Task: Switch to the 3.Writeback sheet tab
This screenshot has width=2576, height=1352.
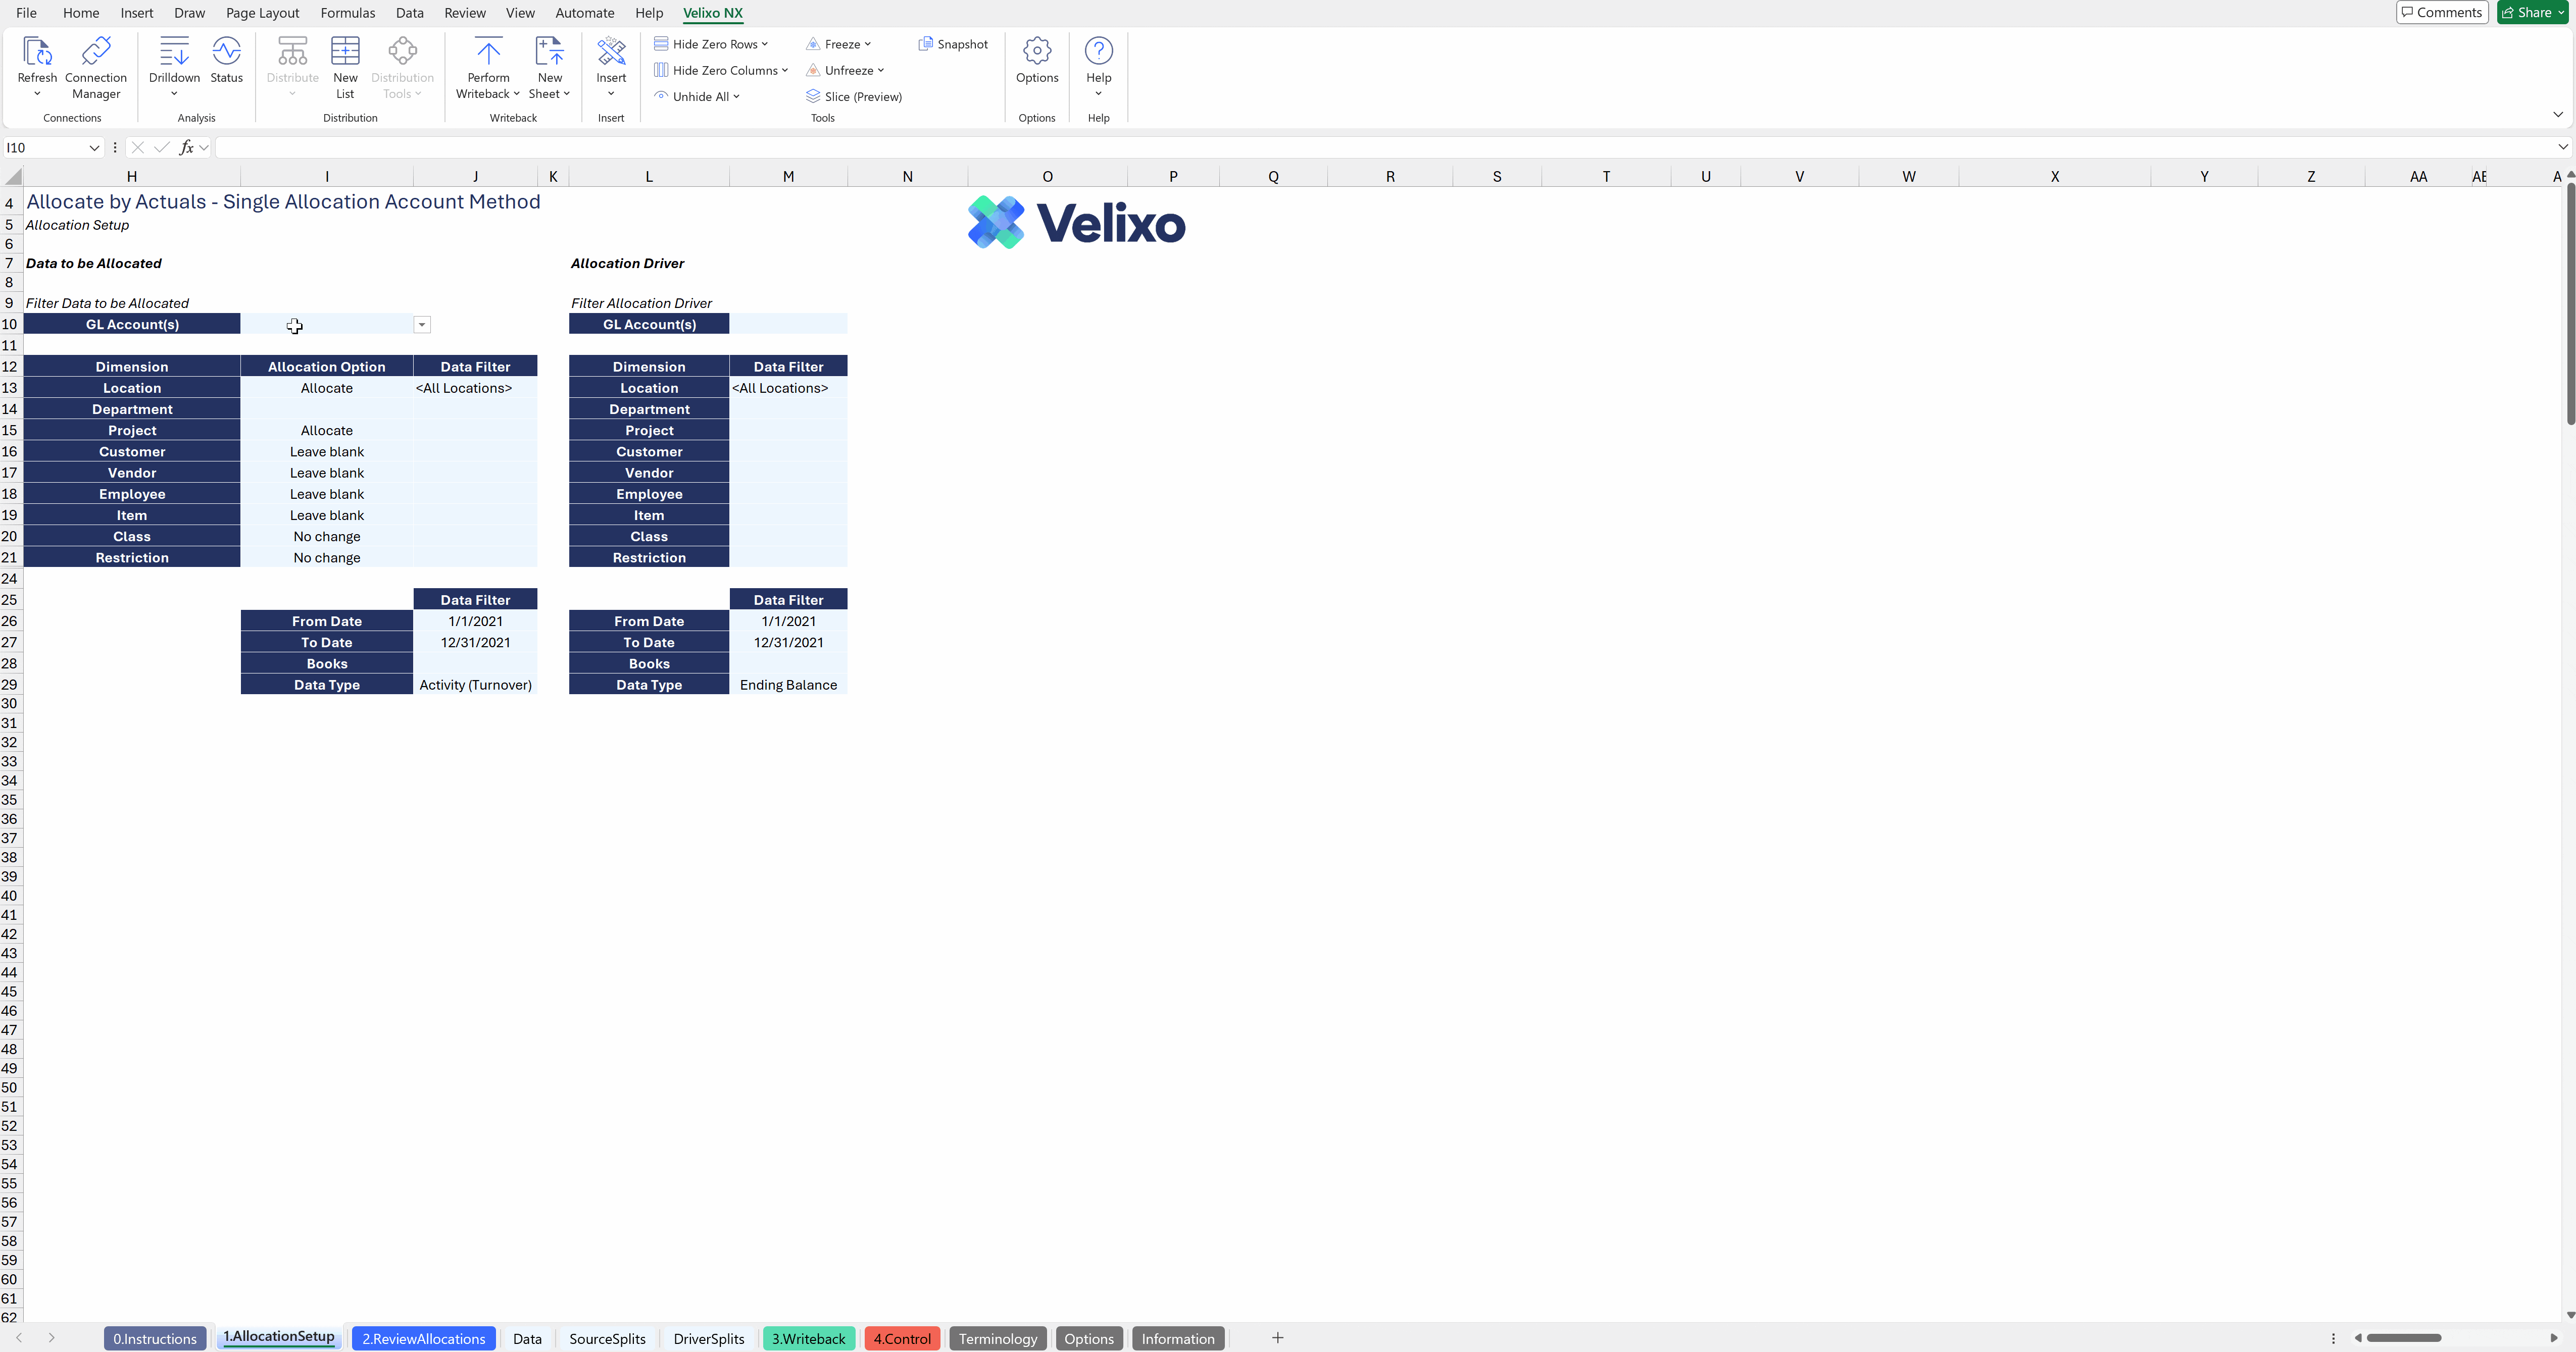Action: click(x=808, y=1339)
